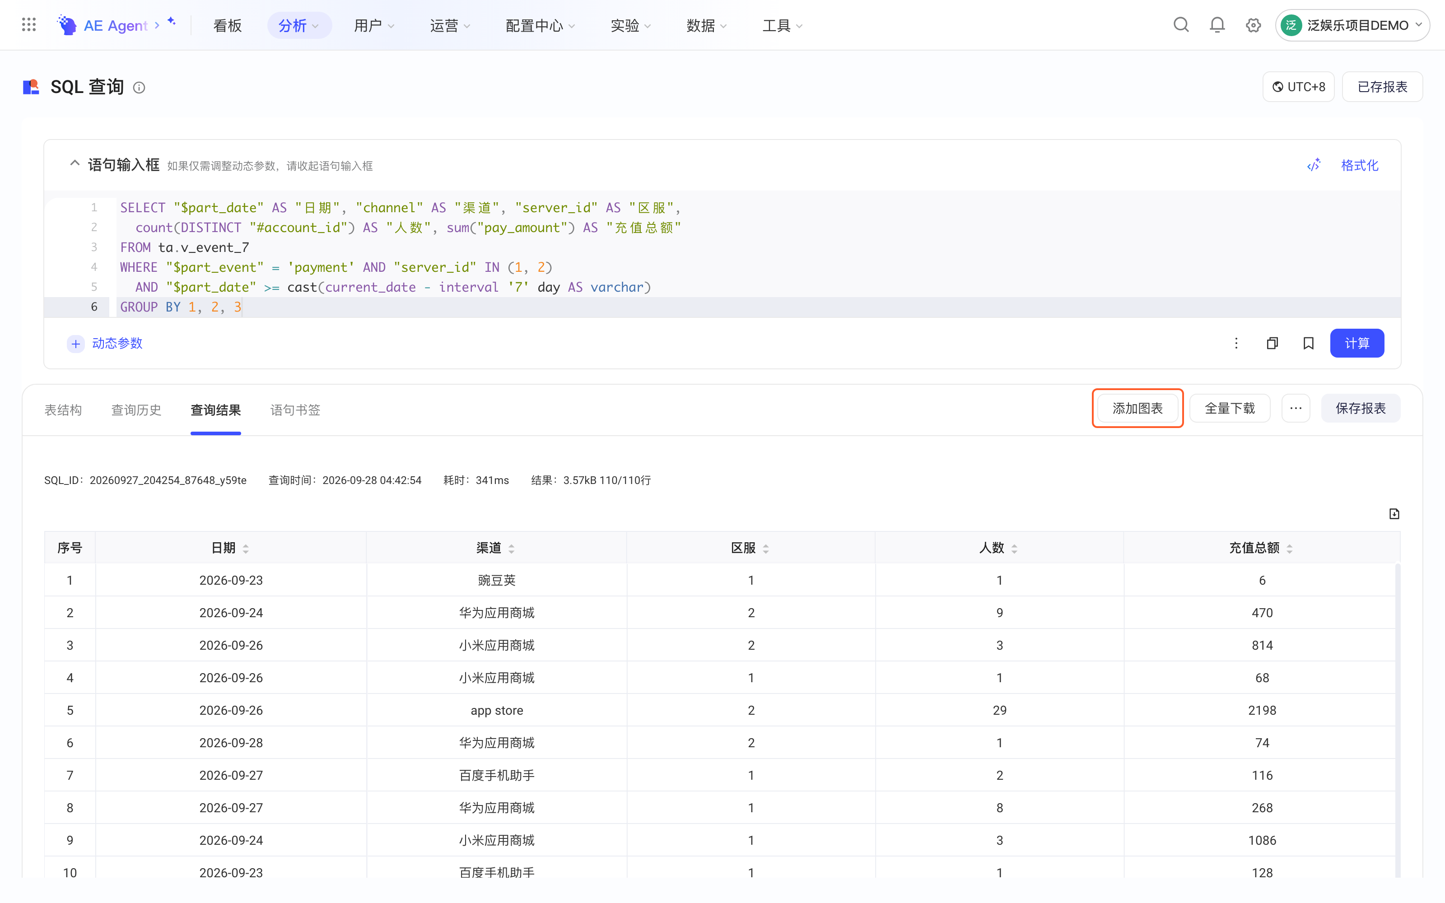Switch to the 表结构 tab
This screenshot has width=1445, height=903.
63,410
